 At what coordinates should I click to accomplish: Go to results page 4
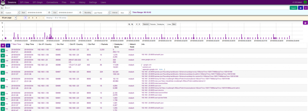36,18
